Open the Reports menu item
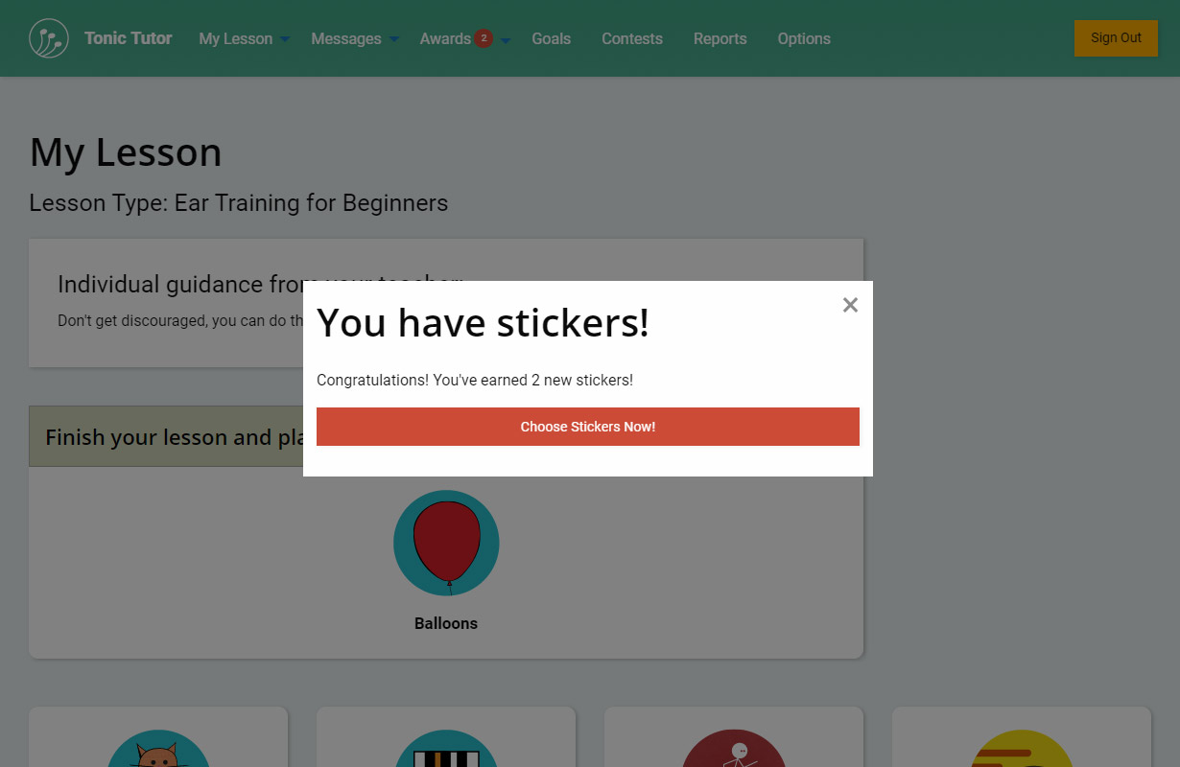The height and width of the screenshot is (767, 1180). [720, 38]
